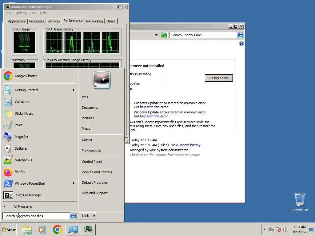Open the shutdown options arrow next to Lock
Screen dimensions: 315x236
[94, 216]
